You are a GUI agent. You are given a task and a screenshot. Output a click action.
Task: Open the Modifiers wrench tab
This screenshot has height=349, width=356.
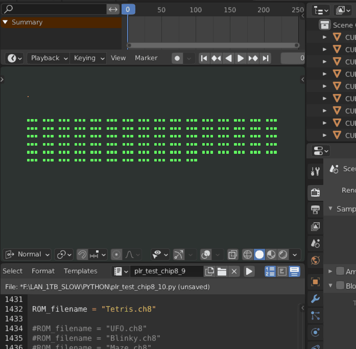pyautogui.click(x=315, y=299)
